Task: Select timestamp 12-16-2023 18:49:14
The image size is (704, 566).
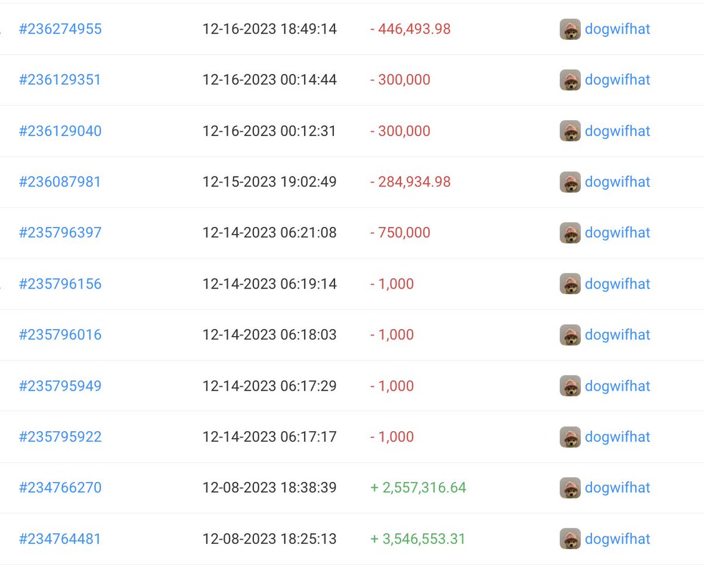Action: pyautogui.click(x=270, y=29)
